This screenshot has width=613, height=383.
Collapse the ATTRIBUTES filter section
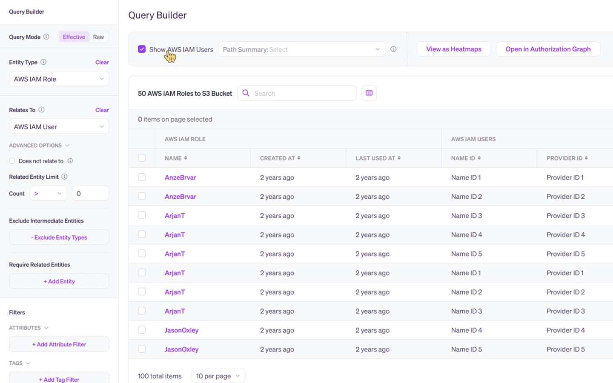click(x=29, y=328)
